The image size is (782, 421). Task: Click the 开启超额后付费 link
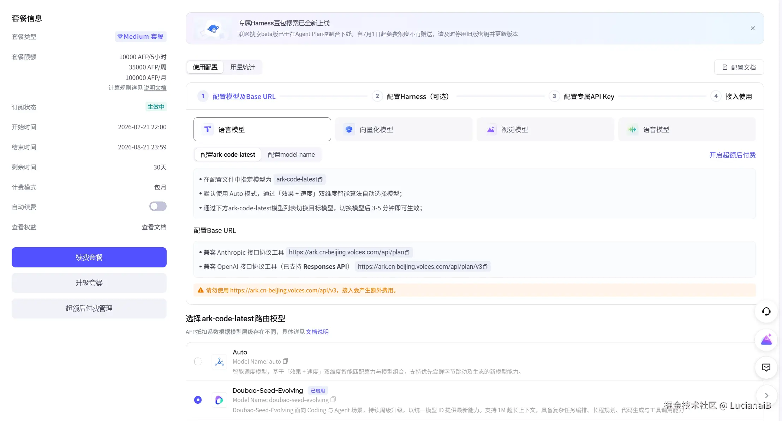pos(733,155)
